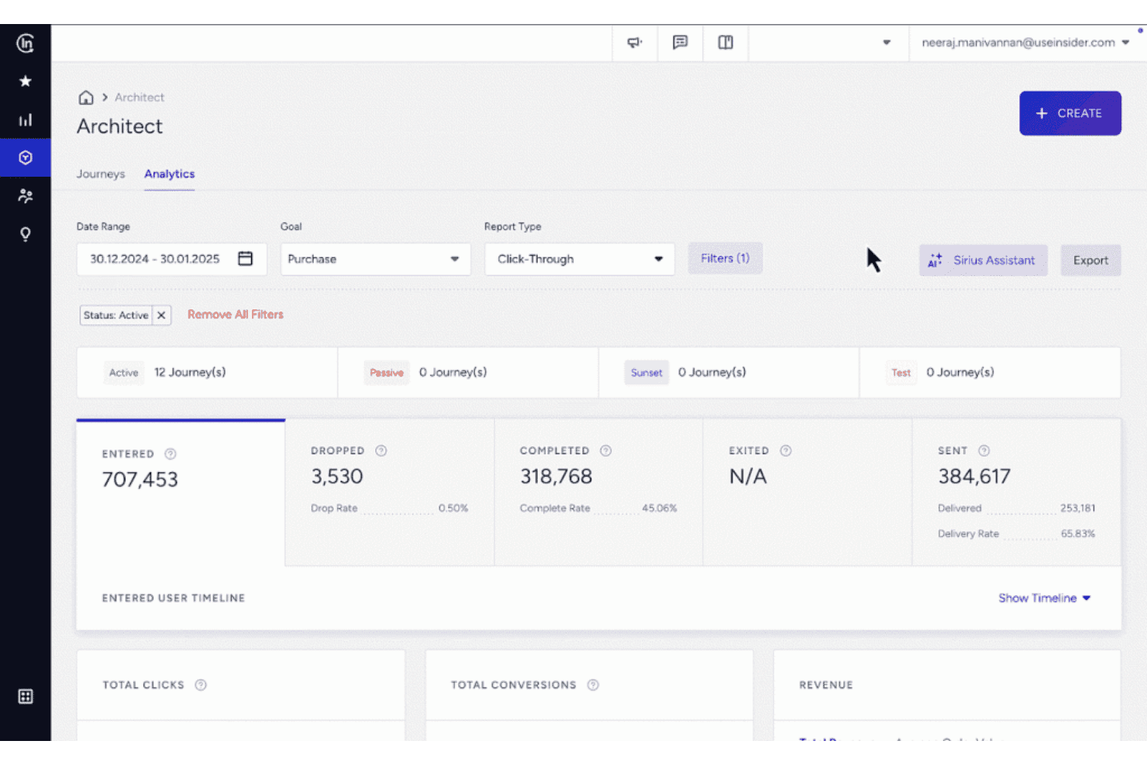
Task: Open the audience people sidebar icon
Action: (26, 195)
